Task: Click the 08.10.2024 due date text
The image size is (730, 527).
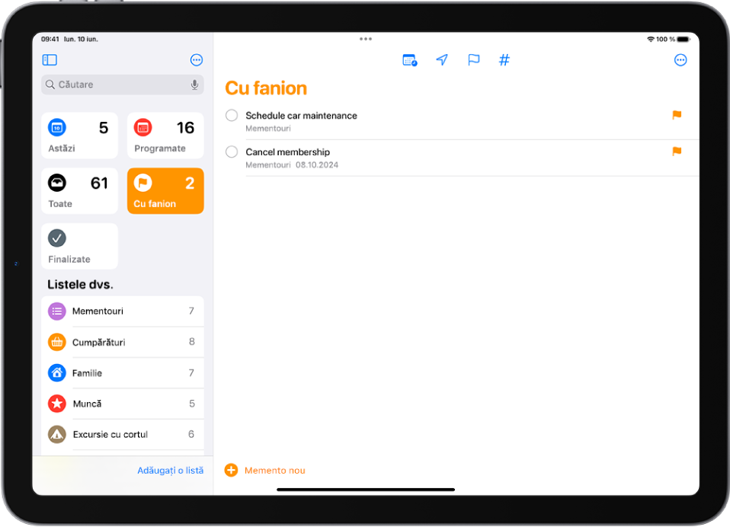Action: (317, 165)
